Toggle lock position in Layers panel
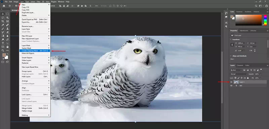Viewport: 269px width, 129px height. point(241,78)
